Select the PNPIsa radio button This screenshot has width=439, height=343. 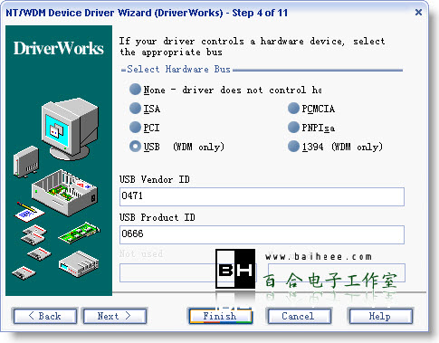tap(293, 128)
